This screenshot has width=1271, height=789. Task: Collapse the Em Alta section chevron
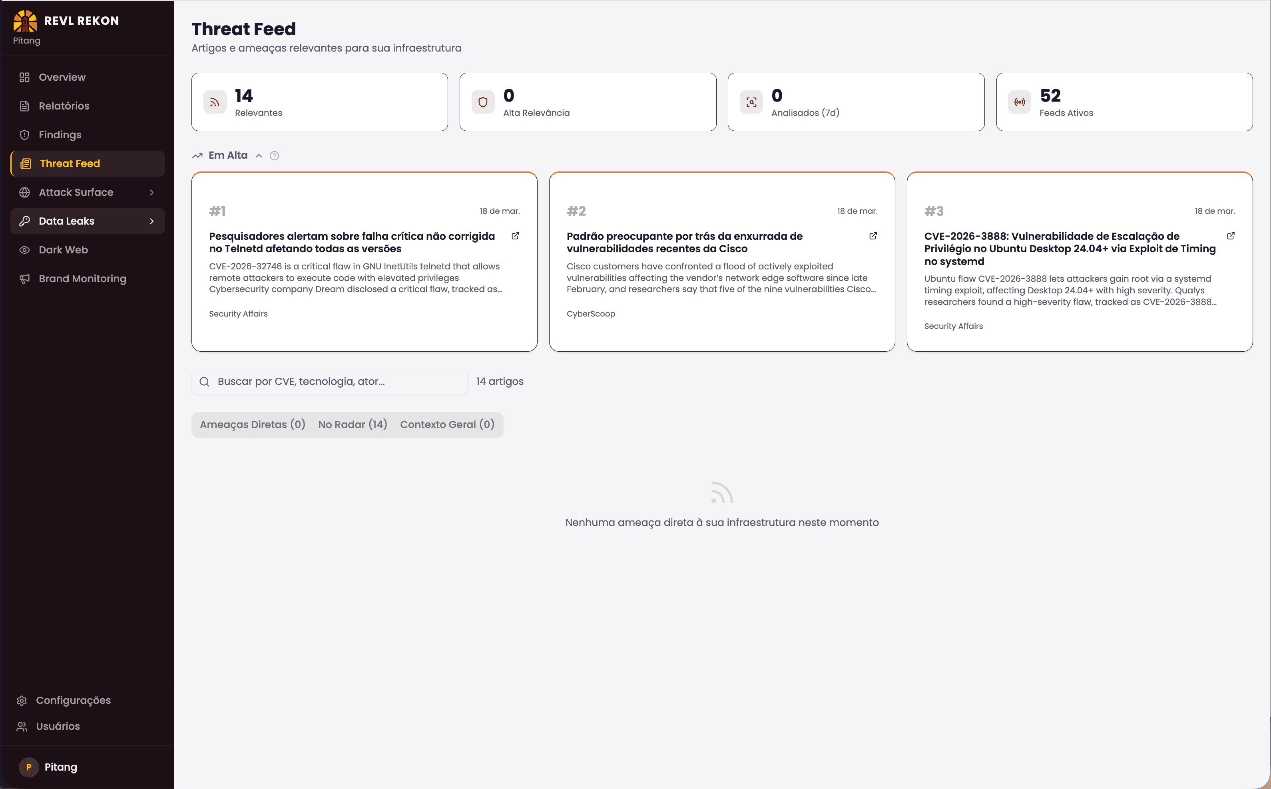[x=259, y=155]
